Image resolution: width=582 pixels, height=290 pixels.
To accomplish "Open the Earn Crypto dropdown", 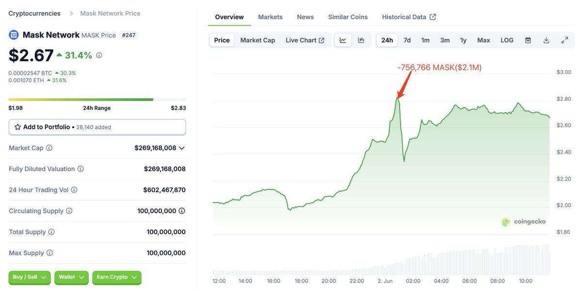I will tap(117, 277).
